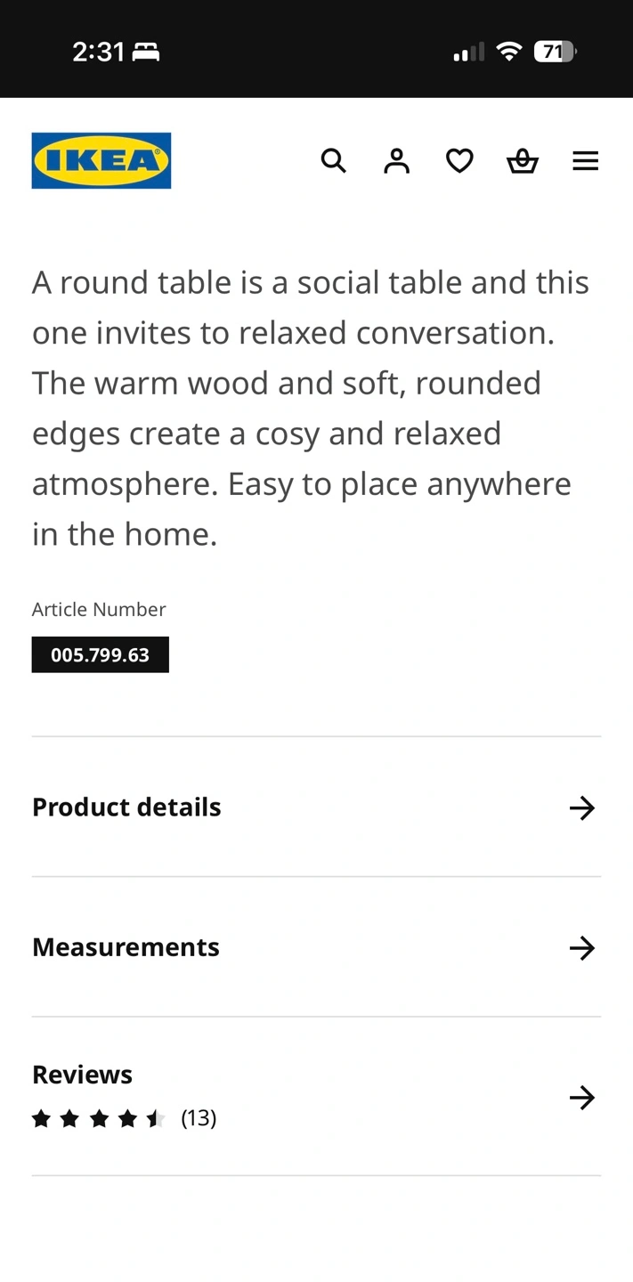The width and height of the screenshot is (633, 1282).
Task: Tap the sleep focus bed icon
Action: 146,53
